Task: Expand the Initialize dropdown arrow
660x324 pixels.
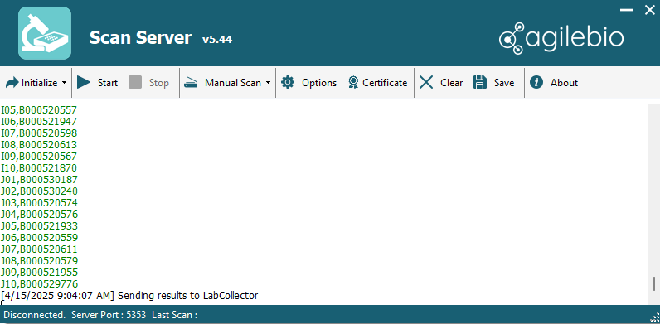Action: click(64, 83)
